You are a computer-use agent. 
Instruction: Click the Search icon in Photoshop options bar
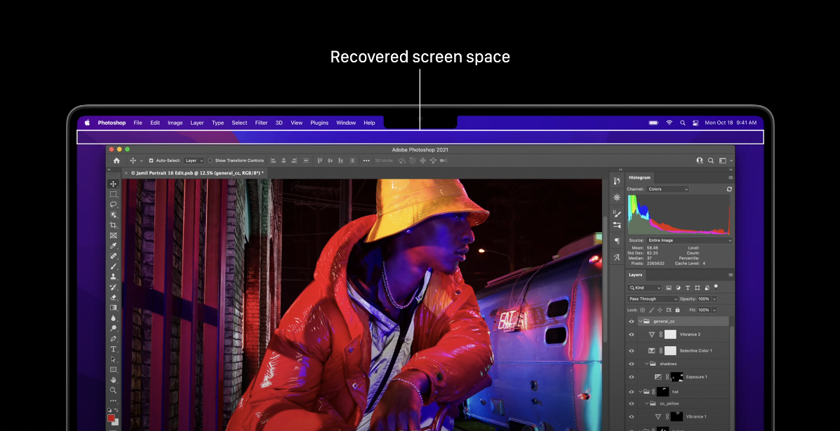tap(711, 160)
